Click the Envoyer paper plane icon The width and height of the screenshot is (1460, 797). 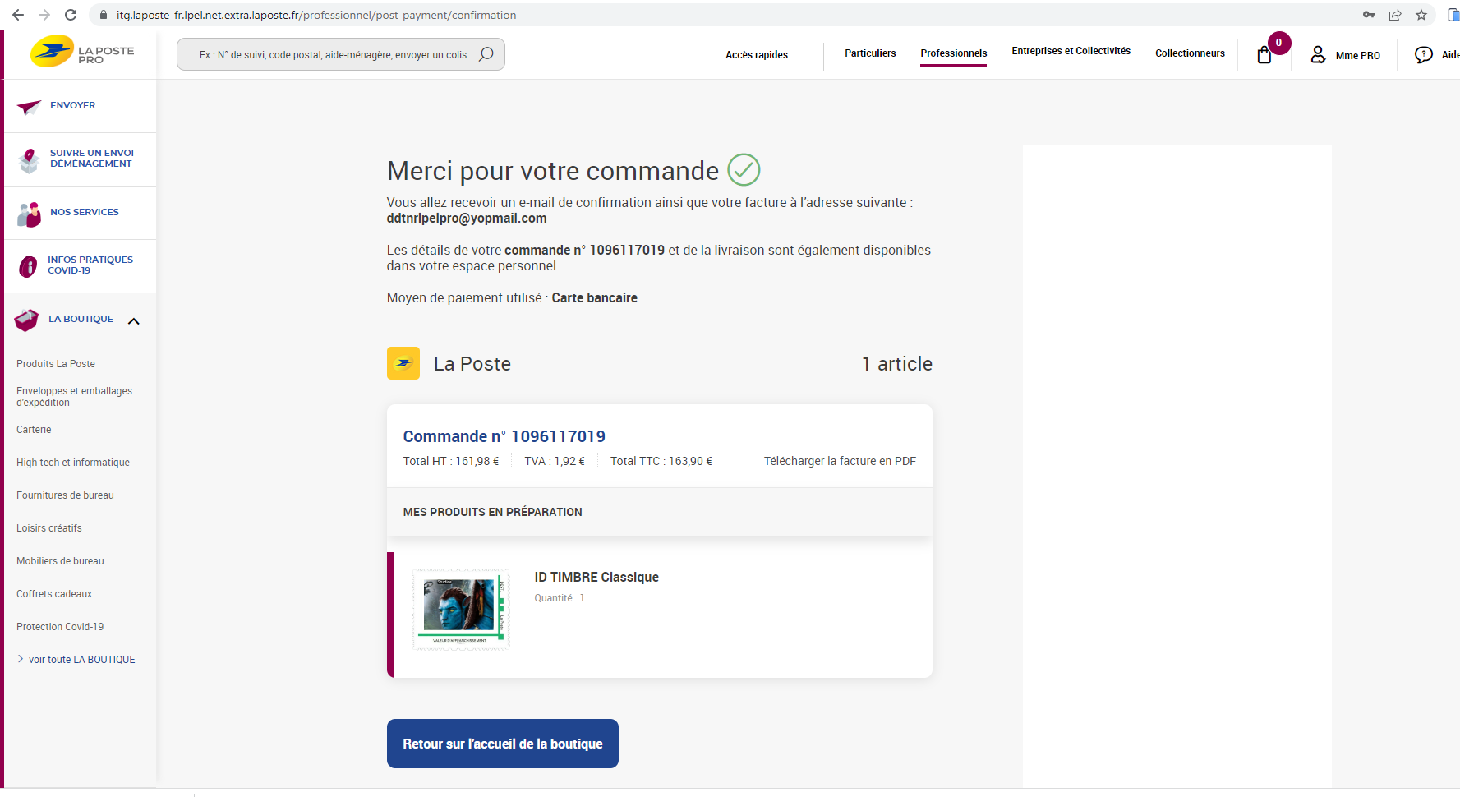29,107
